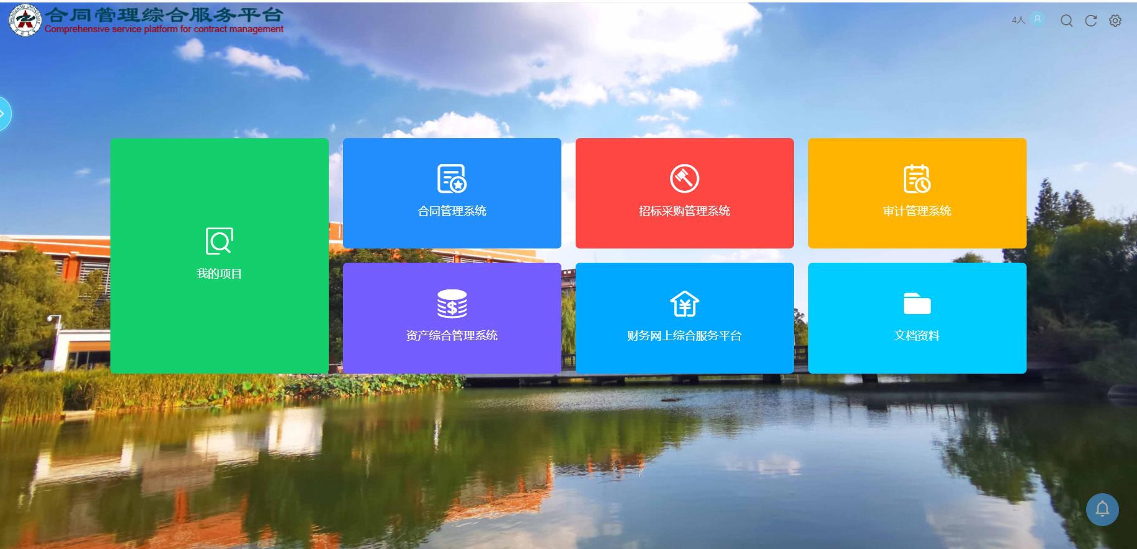Open the notification bell button
This screenshot has height=549, width=1137.
tap(1102, 509)
